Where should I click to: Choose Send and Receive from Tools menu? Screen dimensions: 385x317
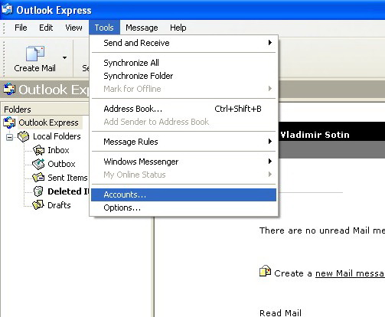[184, 43]
